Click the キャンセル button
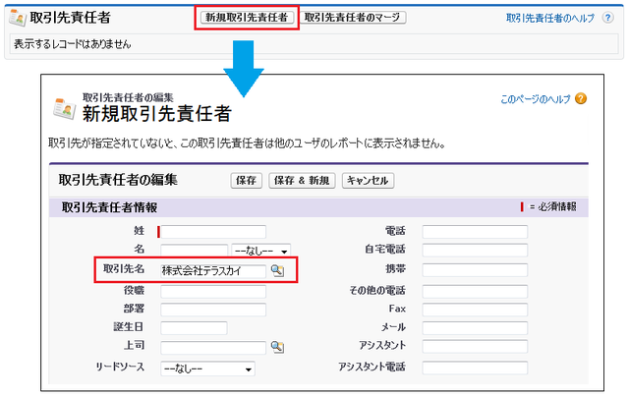629x397 pixels. coord(368,181)
